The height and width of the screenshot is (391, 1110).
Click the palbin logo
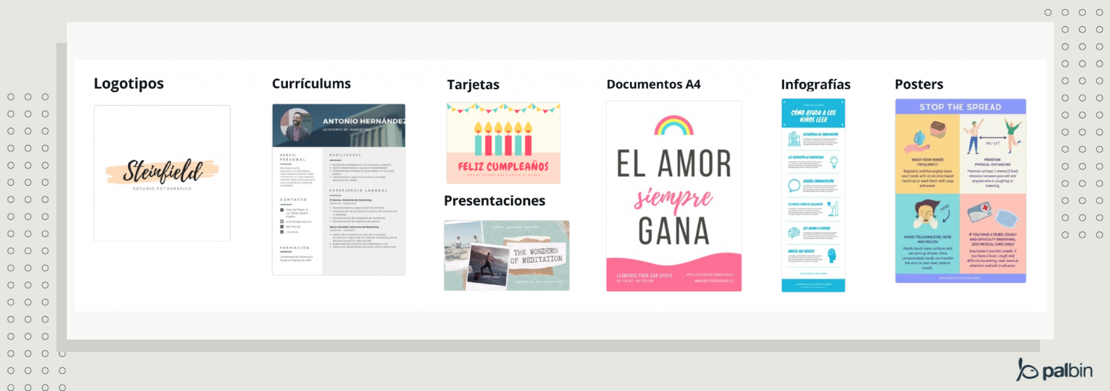tap(1054, 369)
